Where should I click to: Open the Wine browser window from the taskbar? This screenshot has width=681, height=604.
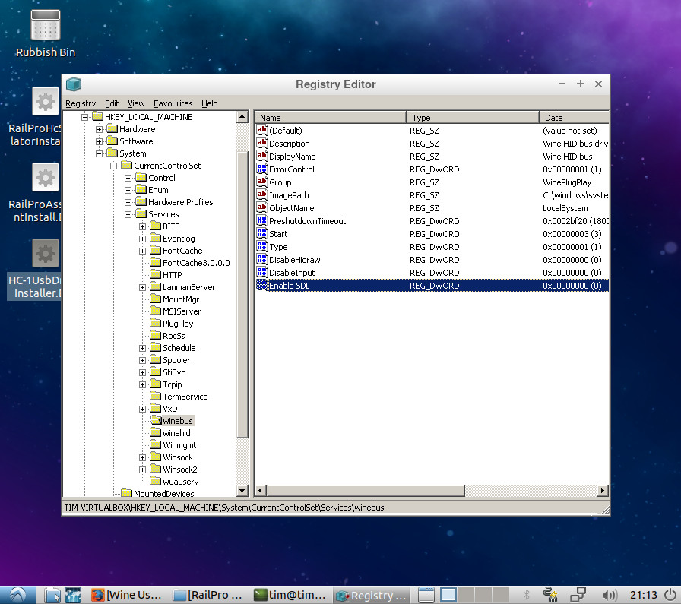[x=128, y=595]
